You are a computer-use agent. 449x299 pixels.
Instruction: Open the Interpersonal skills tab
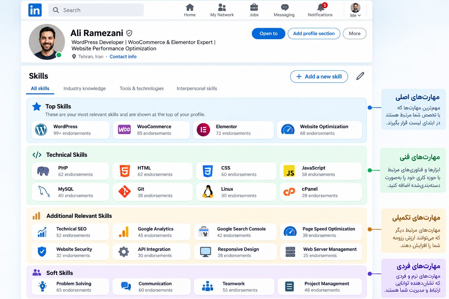[x=197, y=88]
